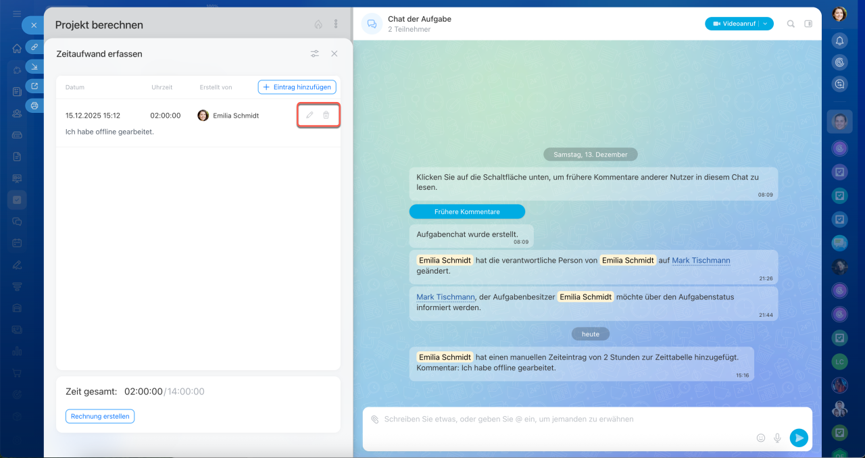Open notifications bell icon
This screenshot has width=865, height=458.
pyautogui.click(x=839, y=41)
